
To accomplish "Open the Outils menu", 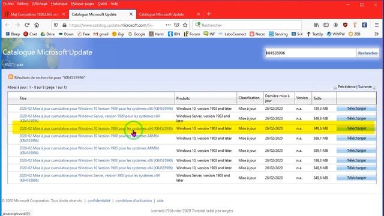I will [x=102, y=4].
